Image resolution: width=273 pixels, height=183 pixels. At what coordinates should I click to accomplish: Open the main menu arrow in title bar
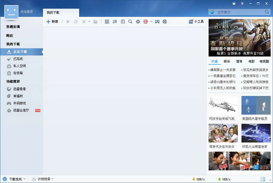click(x=242, y=3)
